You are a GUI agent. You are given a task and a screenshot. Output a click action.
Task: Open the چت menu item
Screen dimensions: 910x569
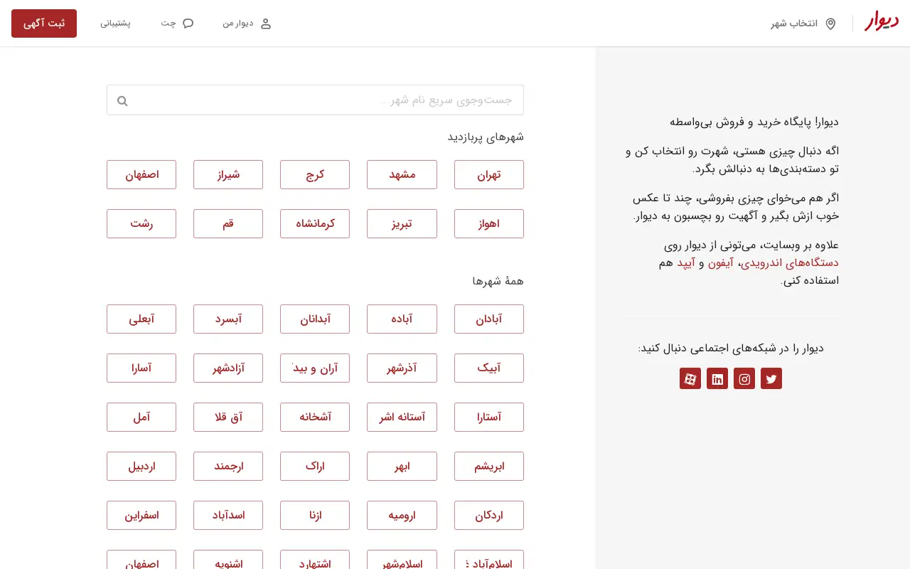coord(177,23)
